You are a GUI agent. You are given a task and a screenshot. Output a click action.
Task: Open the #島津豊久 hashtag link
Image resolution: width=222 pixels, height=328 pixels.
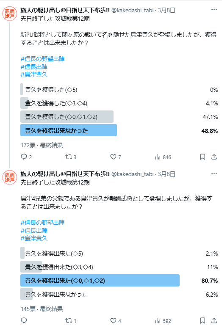coord(34,74)
